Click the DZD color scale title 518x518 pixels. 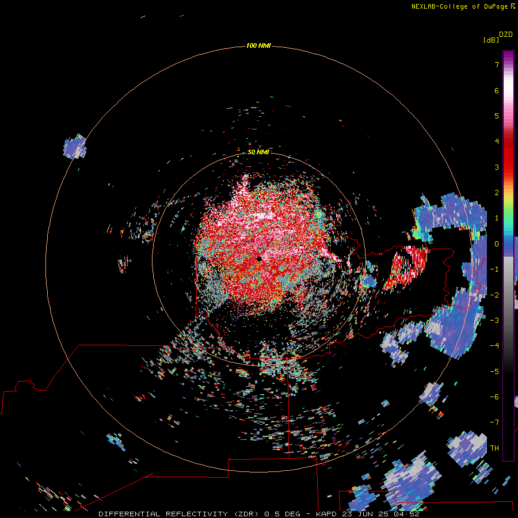(506, 35)
